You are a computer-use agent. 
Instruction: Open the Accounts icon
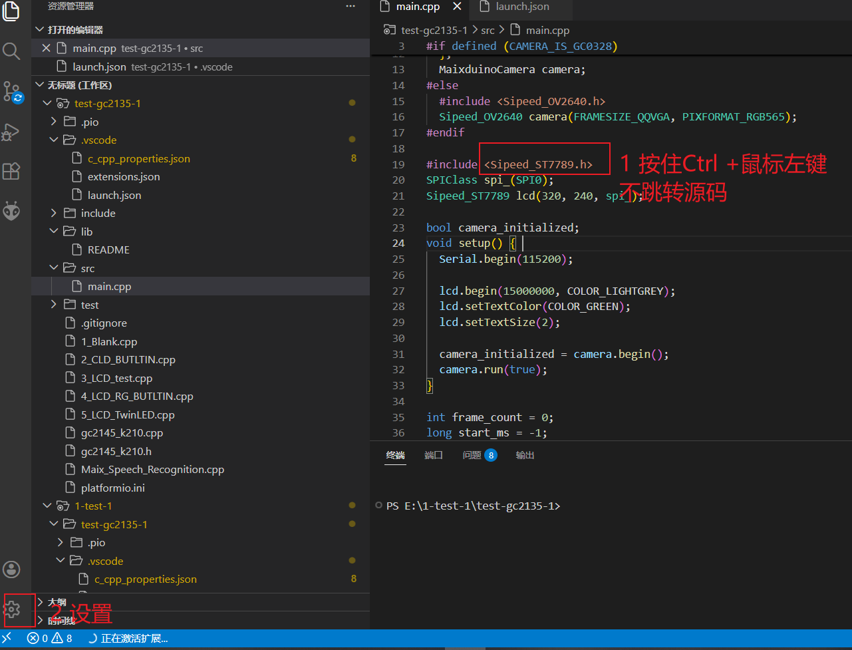coord(11,569)
